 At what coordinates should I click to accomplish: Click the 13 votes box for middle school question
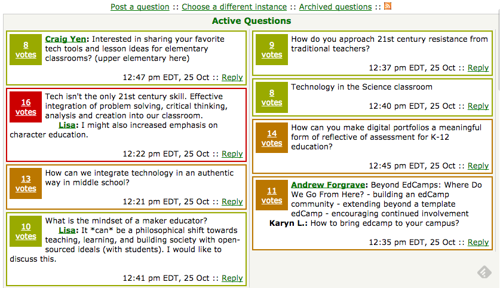[x=26, y=183]
